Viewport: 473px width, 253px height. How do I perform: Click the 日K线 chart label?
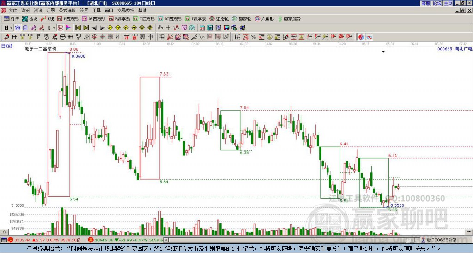(x=6, y=46)
